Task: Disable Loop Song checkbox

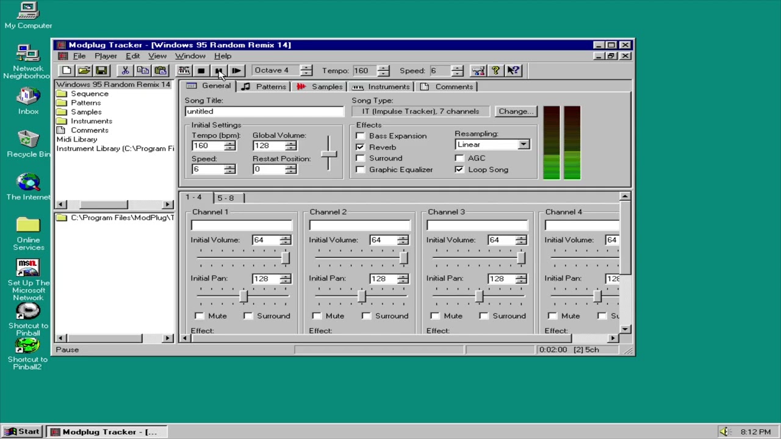Action: tap(459, 170)
